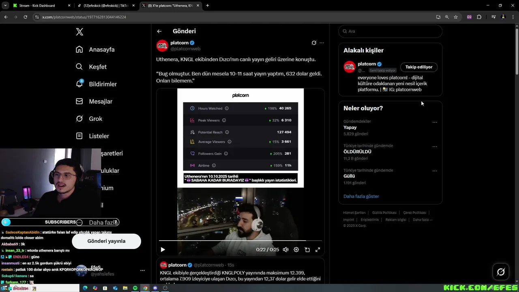519x292 pixels.
Task: Open Keşfet explore page
Action: coord(91,67)
